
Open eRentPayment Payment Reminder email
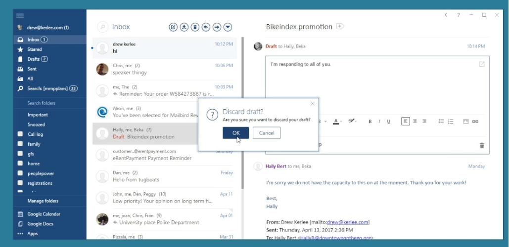(165, 155)
